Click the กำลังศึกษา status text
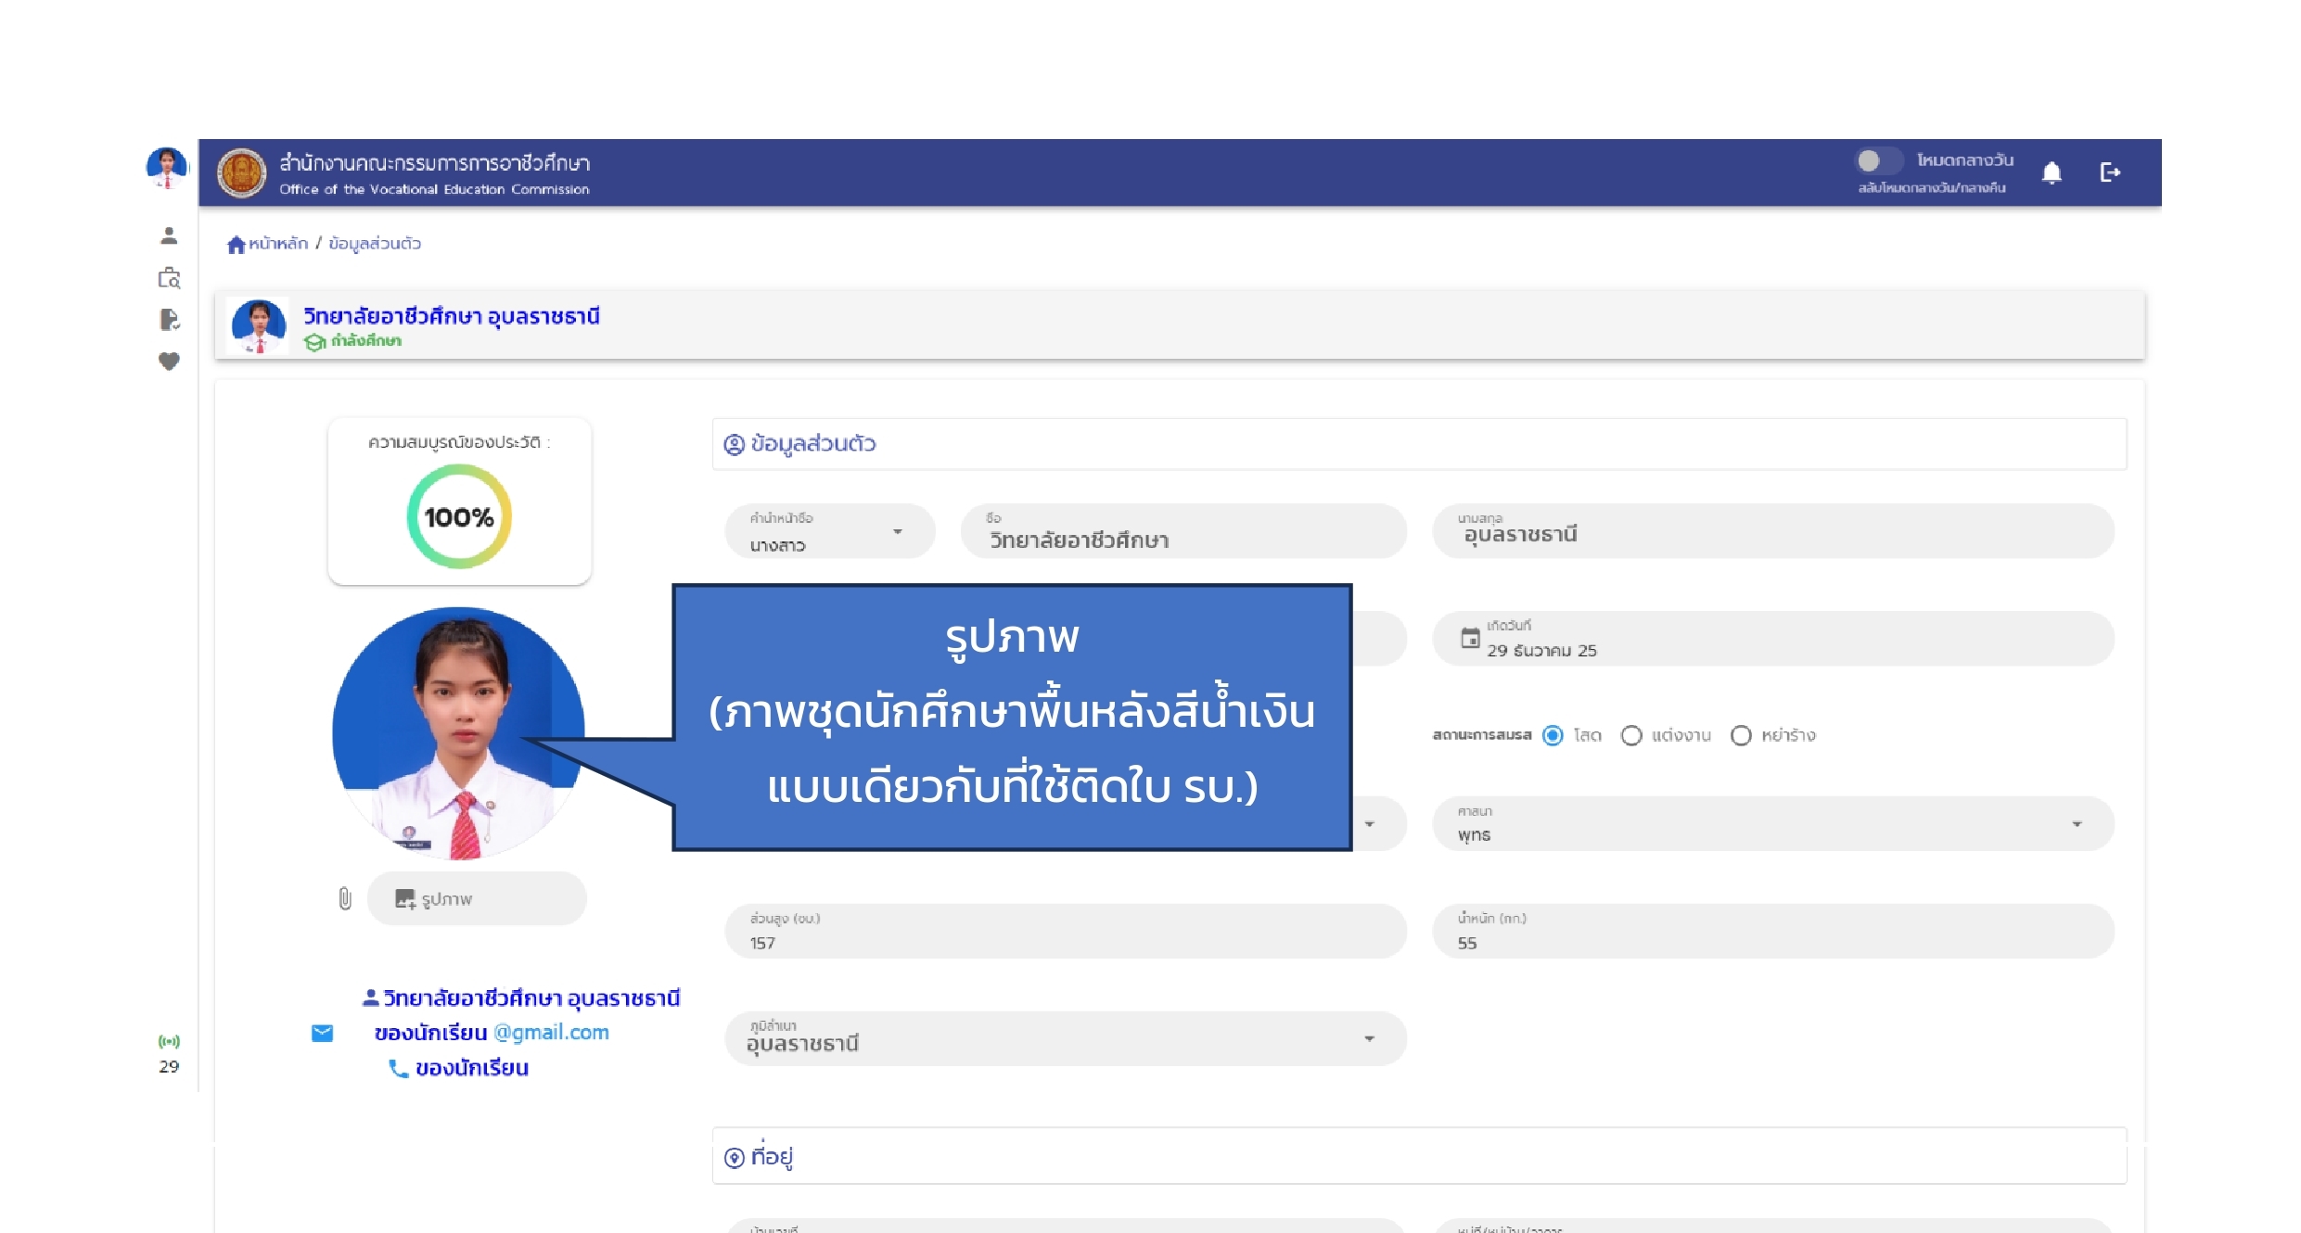 pyautogui.click(x=366, y=341)
